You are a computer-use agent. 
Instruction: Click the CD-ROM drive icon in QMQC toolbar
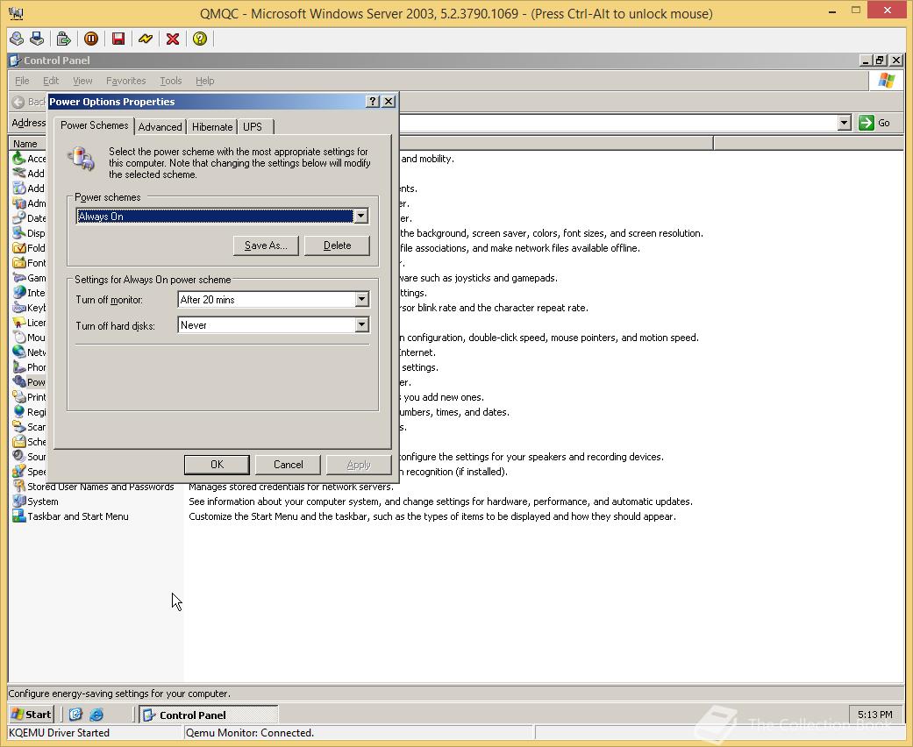[x=17, y=39]
